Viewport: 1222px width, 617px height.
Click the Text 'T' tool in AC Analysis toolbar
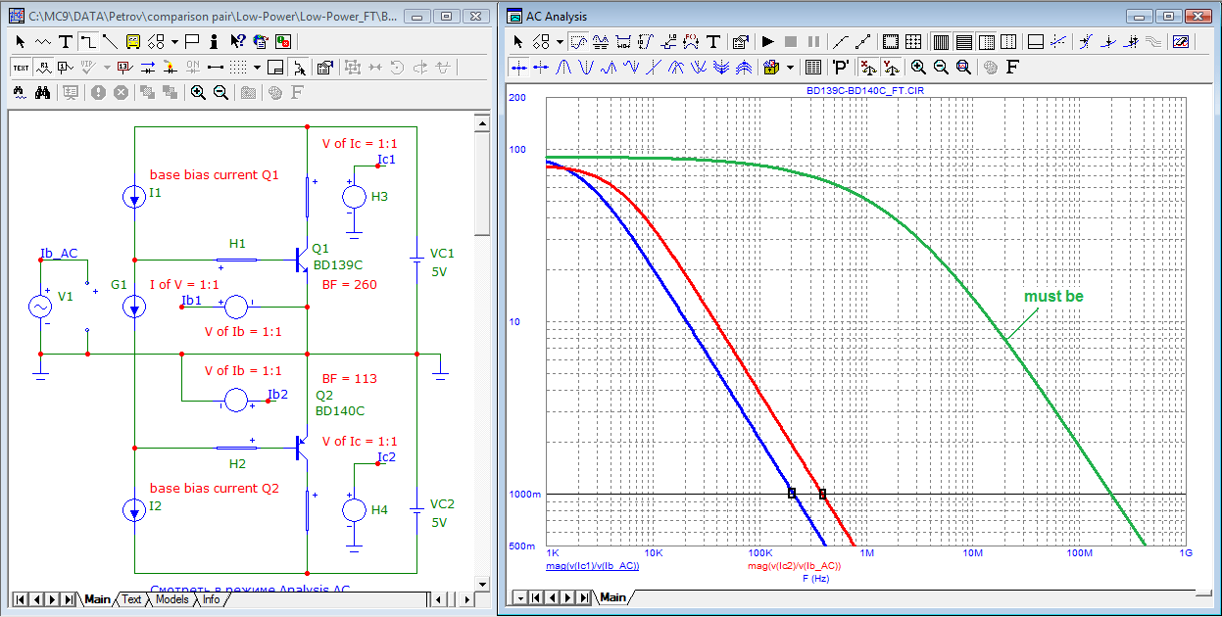(712, 41)
